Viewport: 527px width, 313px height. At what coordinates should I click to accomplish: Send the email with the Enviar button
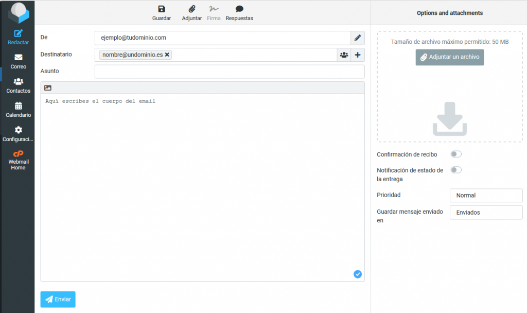coord(58,299)
